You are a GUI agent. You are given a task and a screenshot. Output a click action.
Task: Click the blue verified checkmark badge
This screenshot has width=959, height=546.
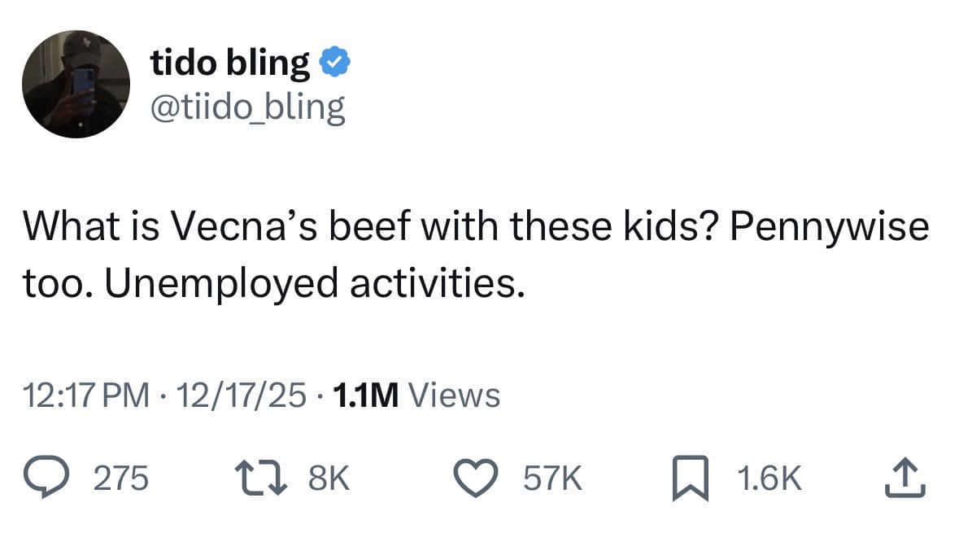[x=336, y=63]
